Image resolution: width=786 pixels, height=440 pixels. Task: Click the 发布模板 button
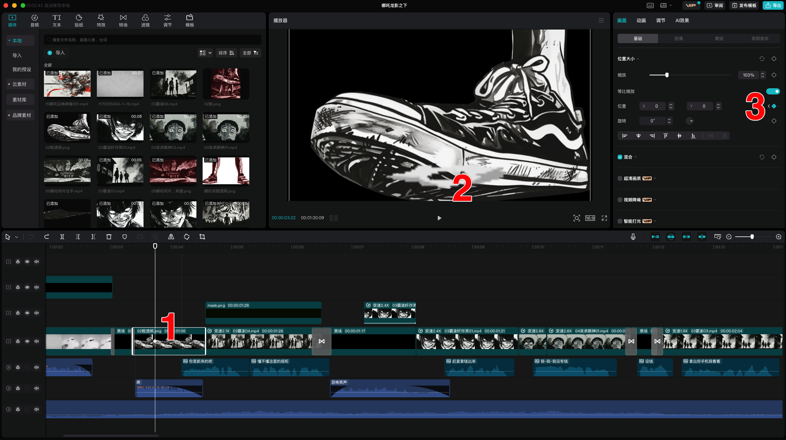tap(744, 5)
